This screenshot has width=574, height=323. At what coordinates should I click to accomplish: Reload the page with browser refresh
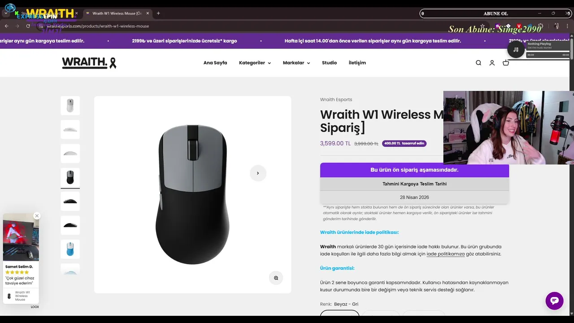pos(28,26)
